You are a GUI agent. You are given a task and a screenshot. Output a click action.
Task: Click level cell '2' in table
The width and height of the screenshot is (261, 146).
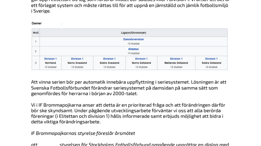(x=36, y=51)
